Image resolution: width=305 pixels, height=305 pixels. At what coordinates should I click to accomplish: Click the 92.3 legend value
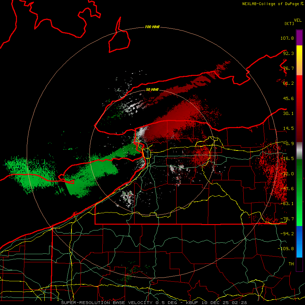288,53
